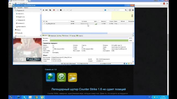This screenshot has height=99, width=177.
Task: Switch to the Файлы tab
Action: [45, 35]
